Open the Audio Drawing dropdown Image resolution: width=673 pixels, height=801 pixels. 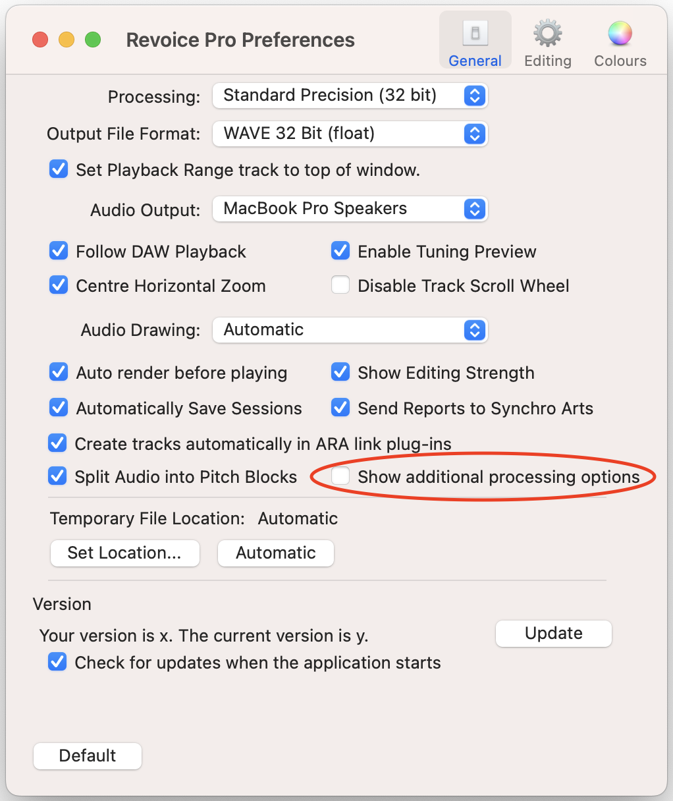tap(350, 330)
